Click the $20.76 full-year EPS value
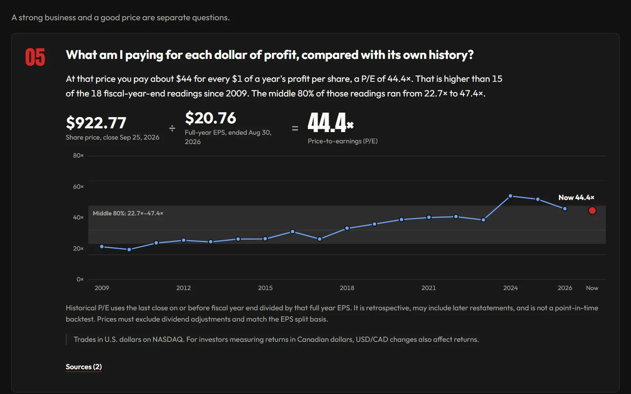Screen dimensions: 631x394 click(x=210, y=118)
